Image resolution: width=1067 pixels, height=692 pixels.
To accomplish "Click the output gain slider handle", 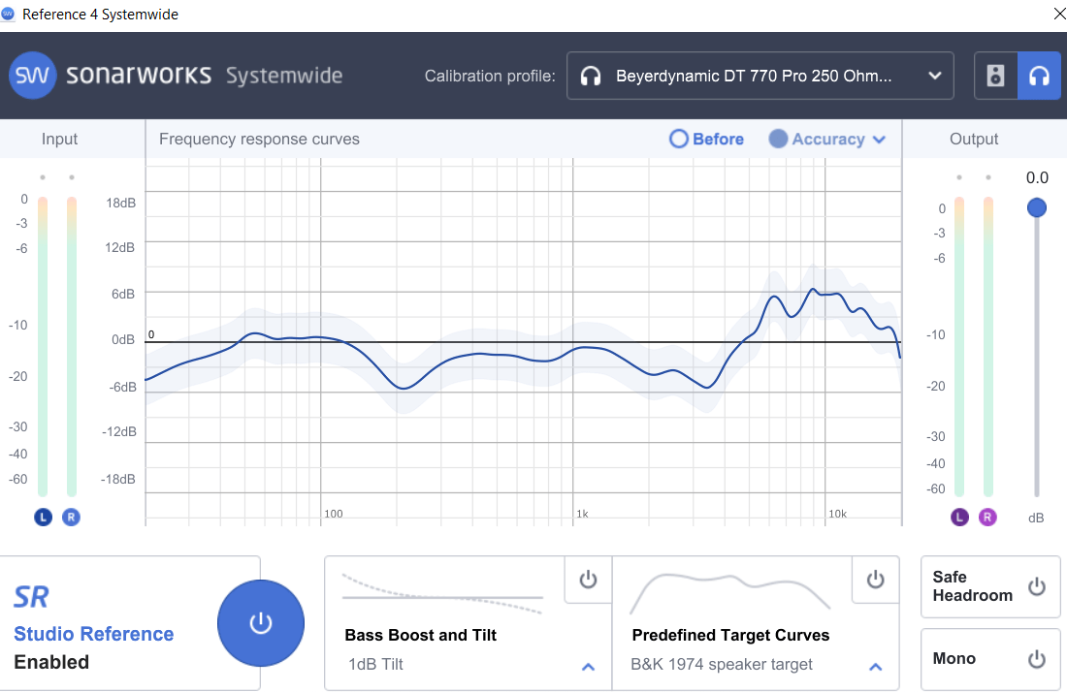I will [x=1036, y=207].
